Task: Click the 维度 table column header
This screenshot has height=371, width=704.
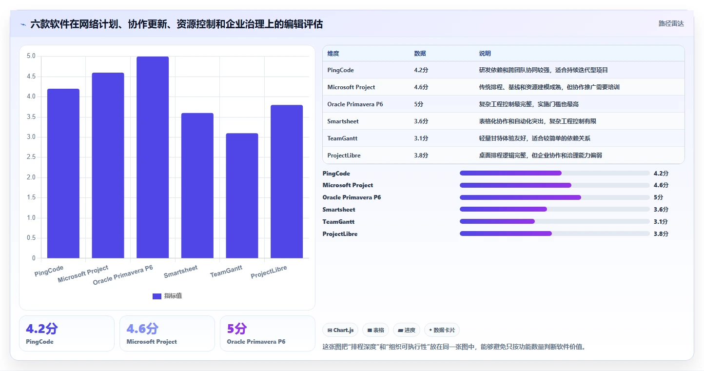Action: [x=333, y=54]
